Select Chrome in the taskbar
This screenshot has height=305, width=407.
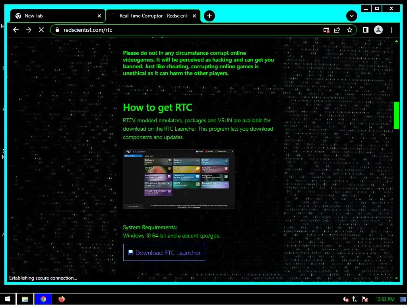tap(43, 299)
